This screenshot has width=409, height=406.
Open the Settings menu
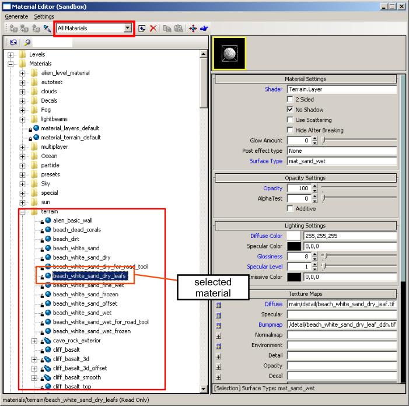click(x=44, y=16)
